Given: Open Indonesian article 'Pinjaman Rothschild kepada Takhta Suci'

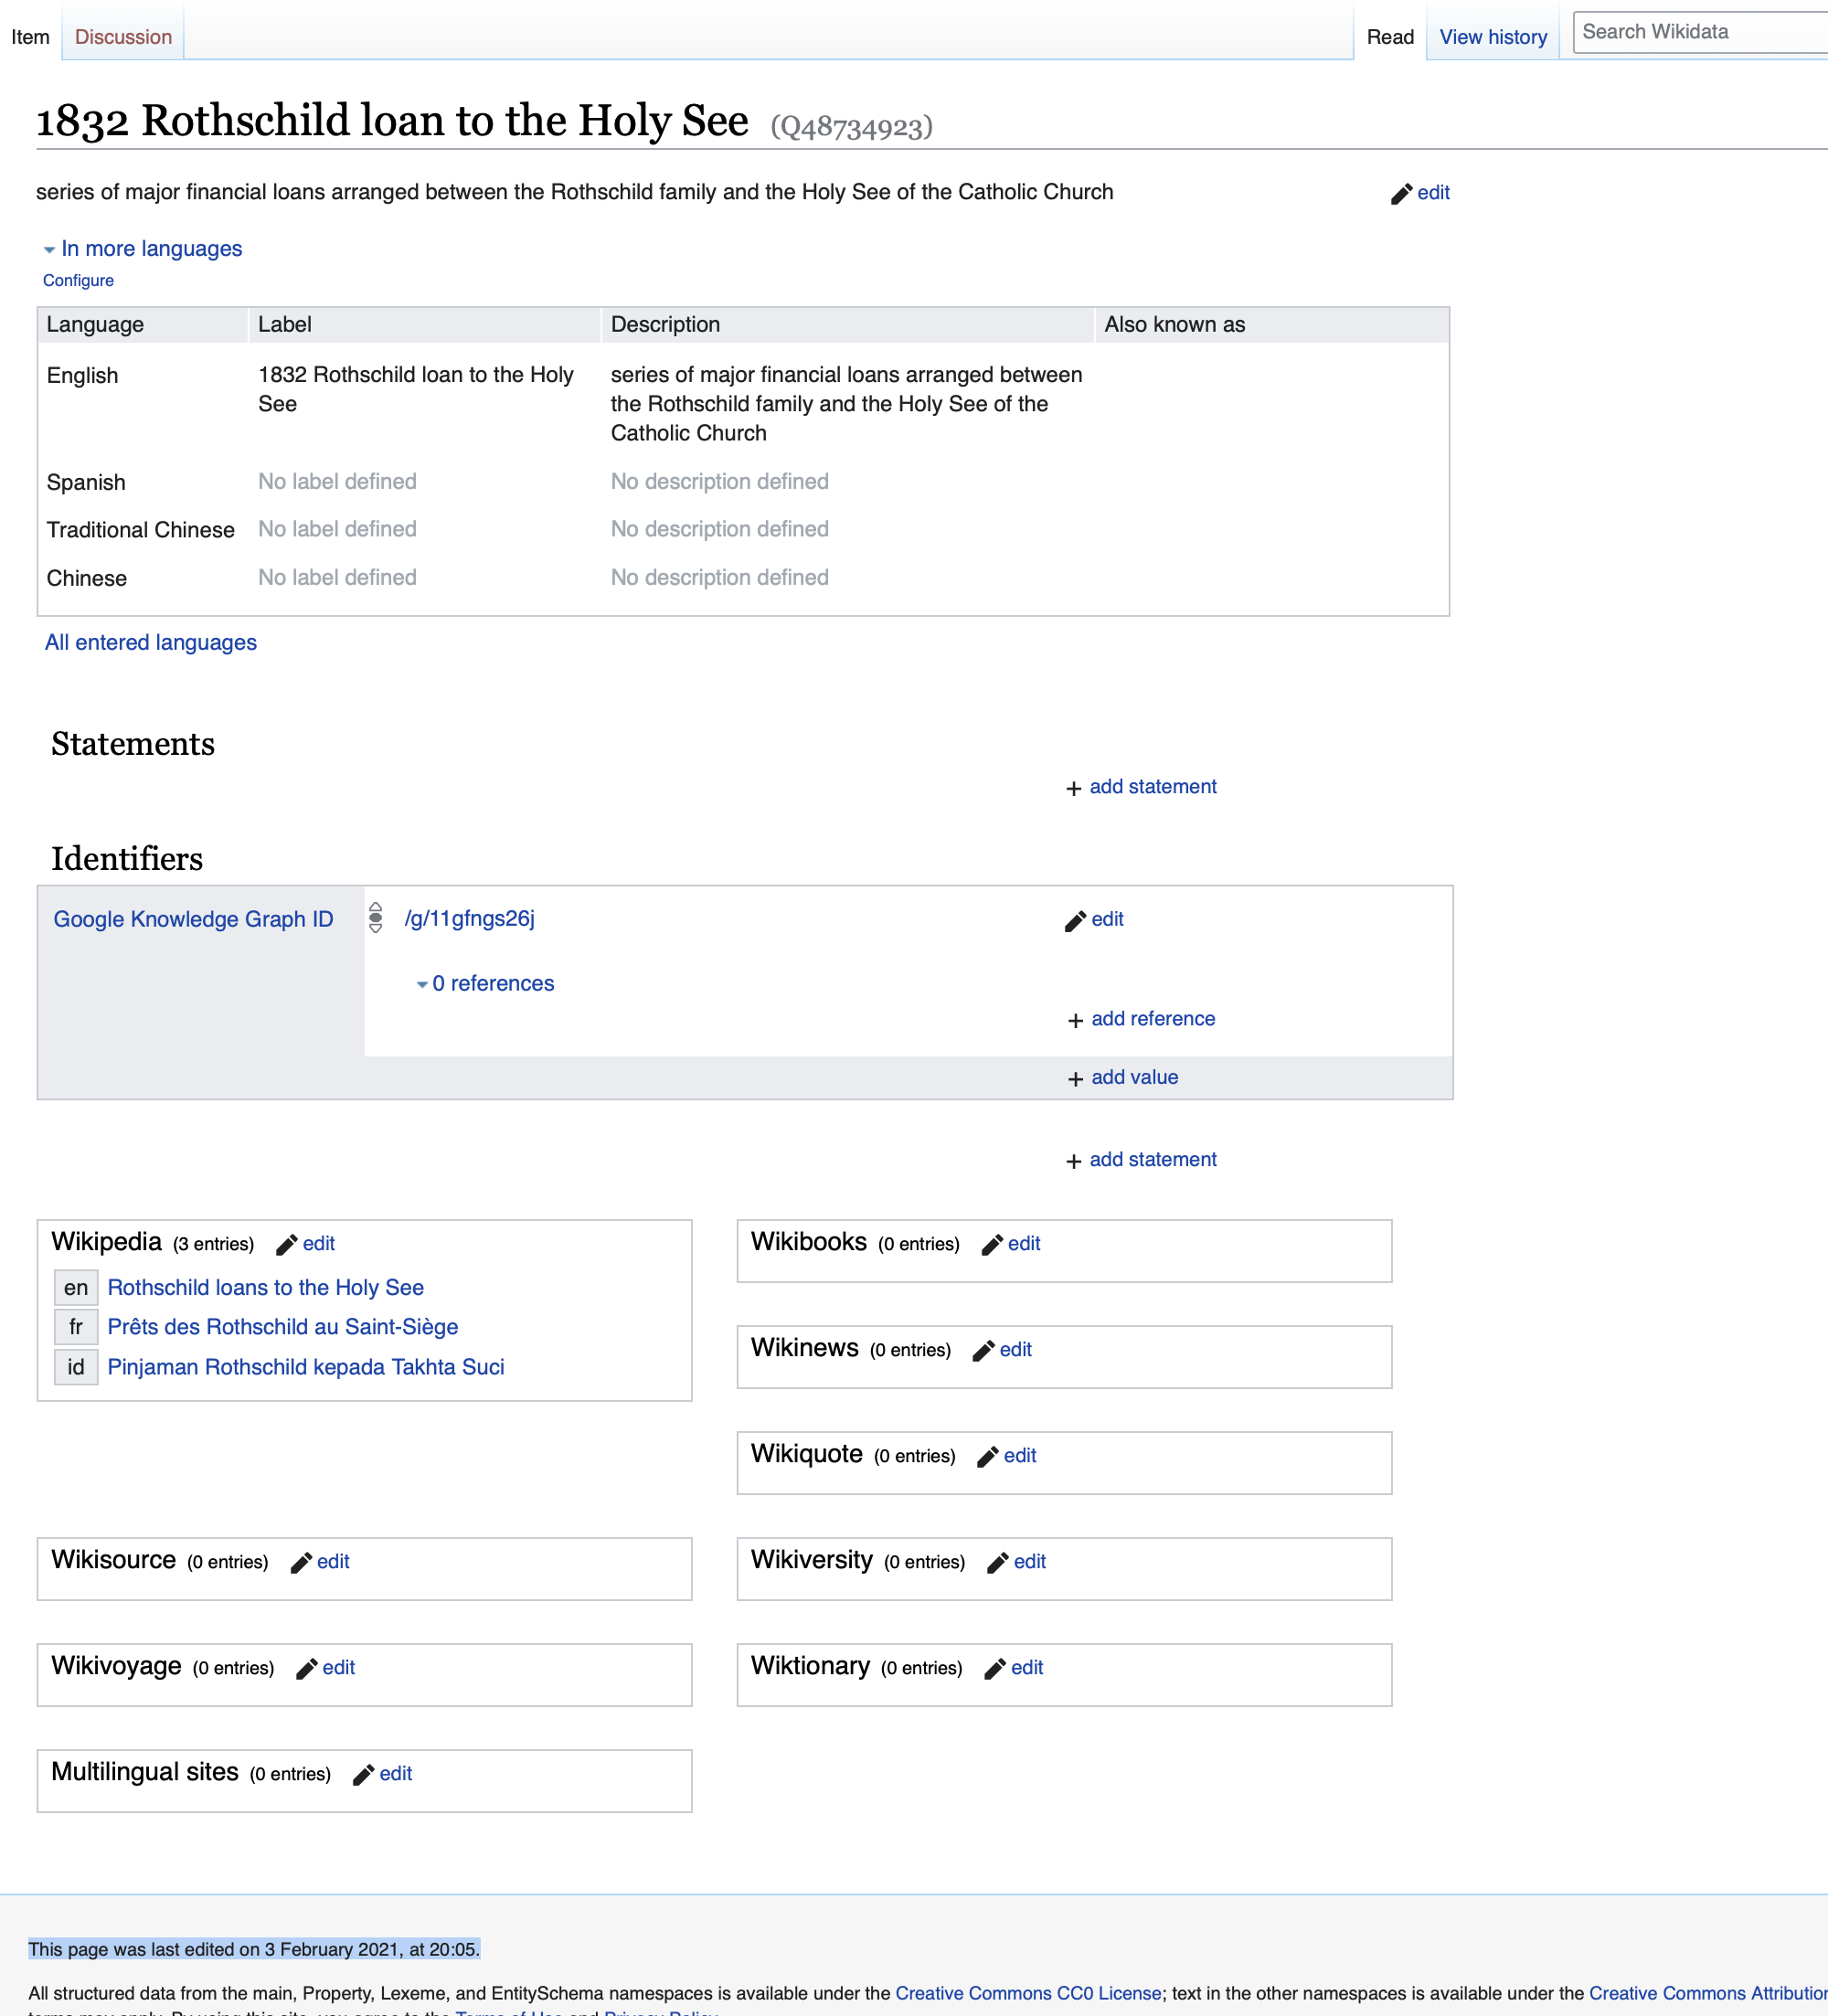Looking at the screenshot, I should point(306,1367).
